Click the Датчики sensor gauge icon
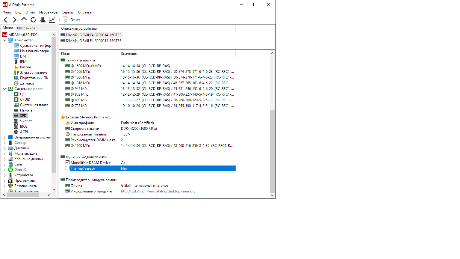Screen dimensions: 460x259 [x=16, y=83]
